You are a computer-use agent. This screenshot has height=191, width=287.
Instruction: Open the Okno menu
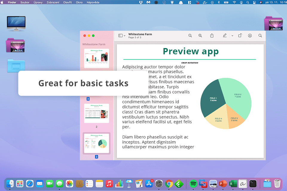[79, 2]
